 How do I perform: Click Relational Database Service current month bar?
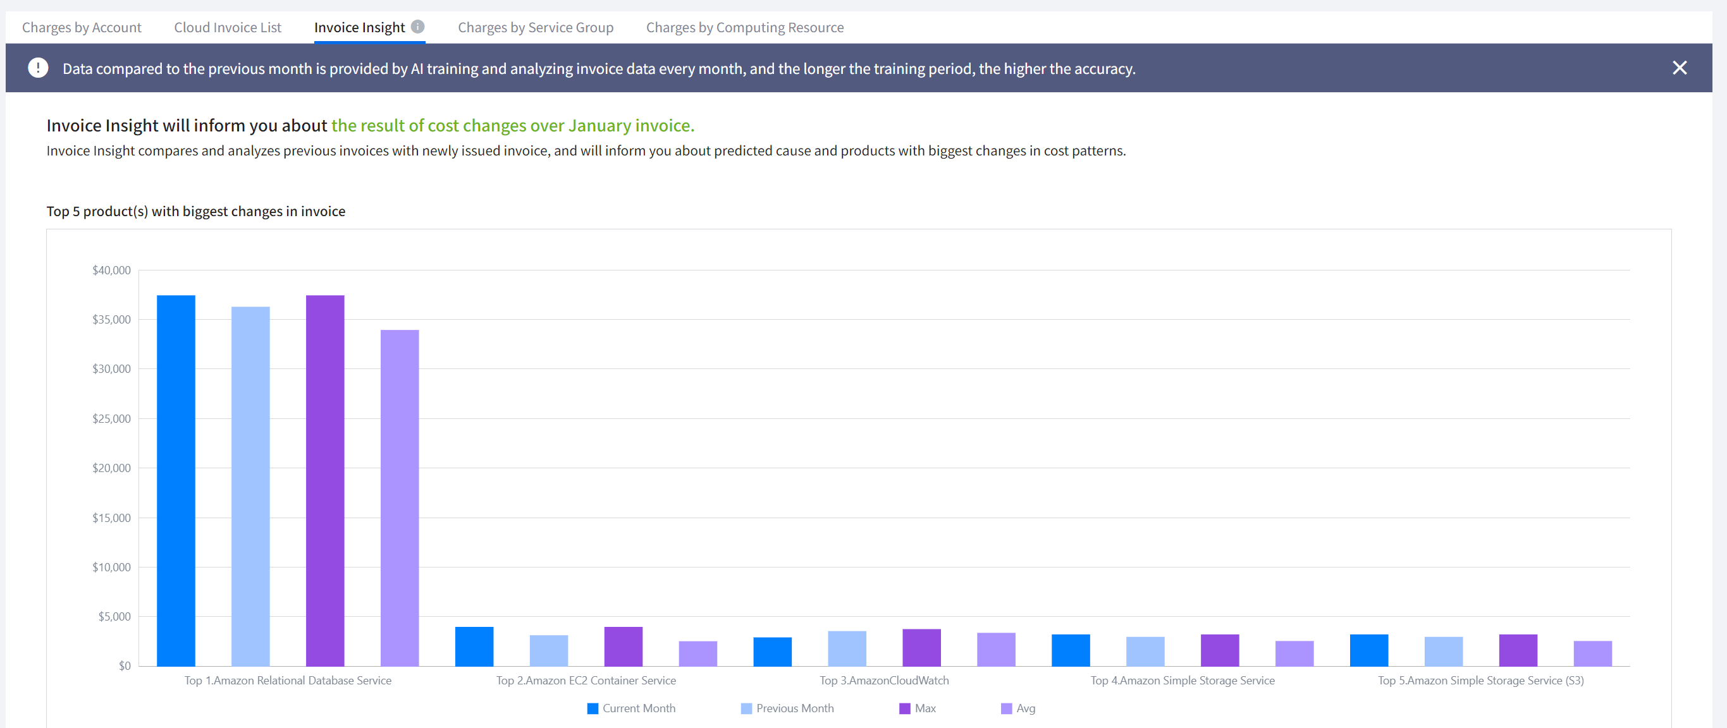coord(176,480)
